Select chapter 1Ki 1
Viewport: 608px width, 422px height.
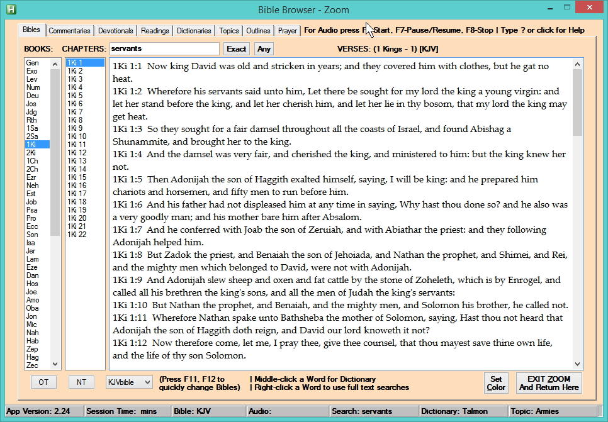(85, 63)
